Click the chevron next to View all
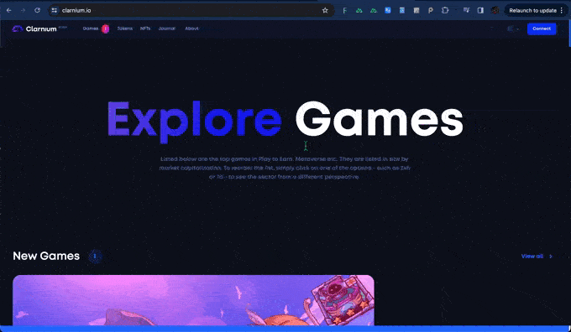Viewport: 571px width, 332px height. [551, 257]
